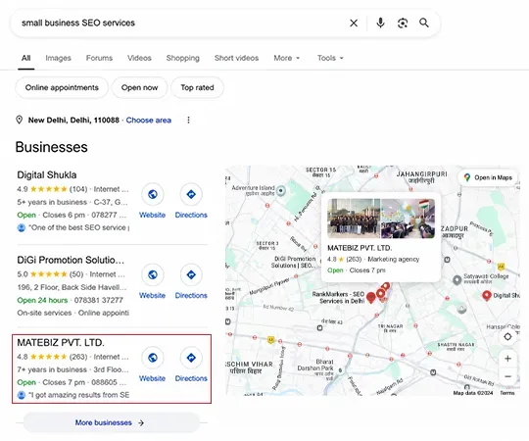Switch to the Short videos tab

click(236, 58)
